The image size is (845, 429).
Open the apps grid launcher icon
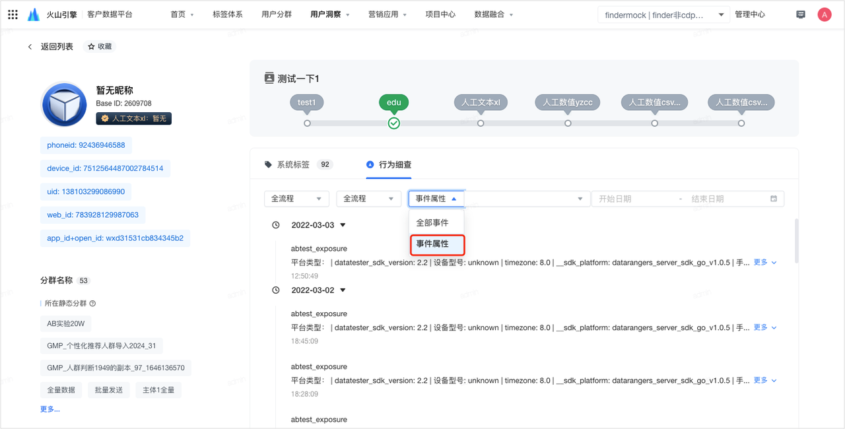[13, 15]
